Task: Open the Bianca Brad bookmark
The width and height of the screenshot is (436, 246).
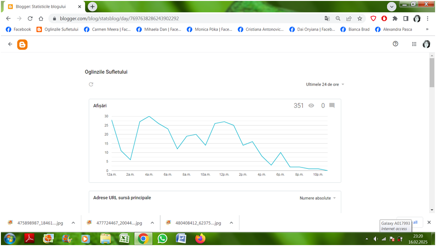Action: click(x=355, y=29)
